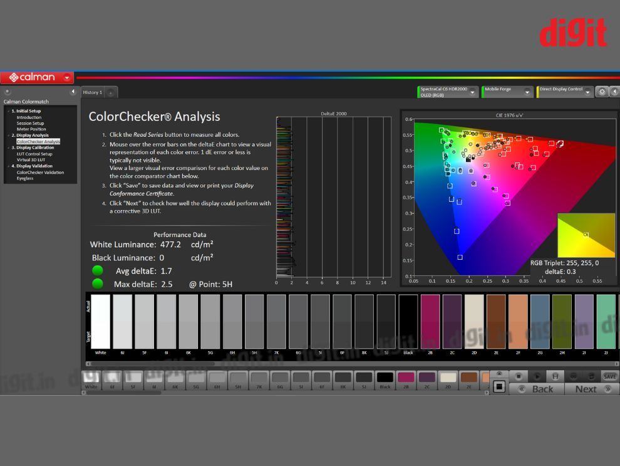The image size is (620, 466).
Task: Collapse the workflow side panel arrow
Action: pyautogui.click(x=73, y=92)
